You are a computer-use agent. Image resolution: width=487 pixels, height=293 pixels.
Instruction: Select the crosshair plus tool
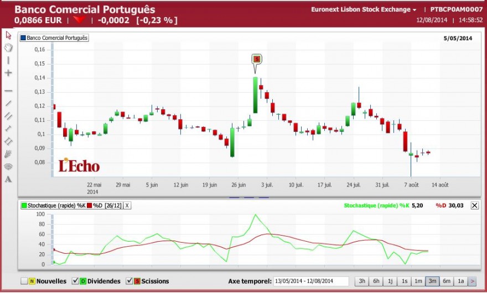[8, 73]
